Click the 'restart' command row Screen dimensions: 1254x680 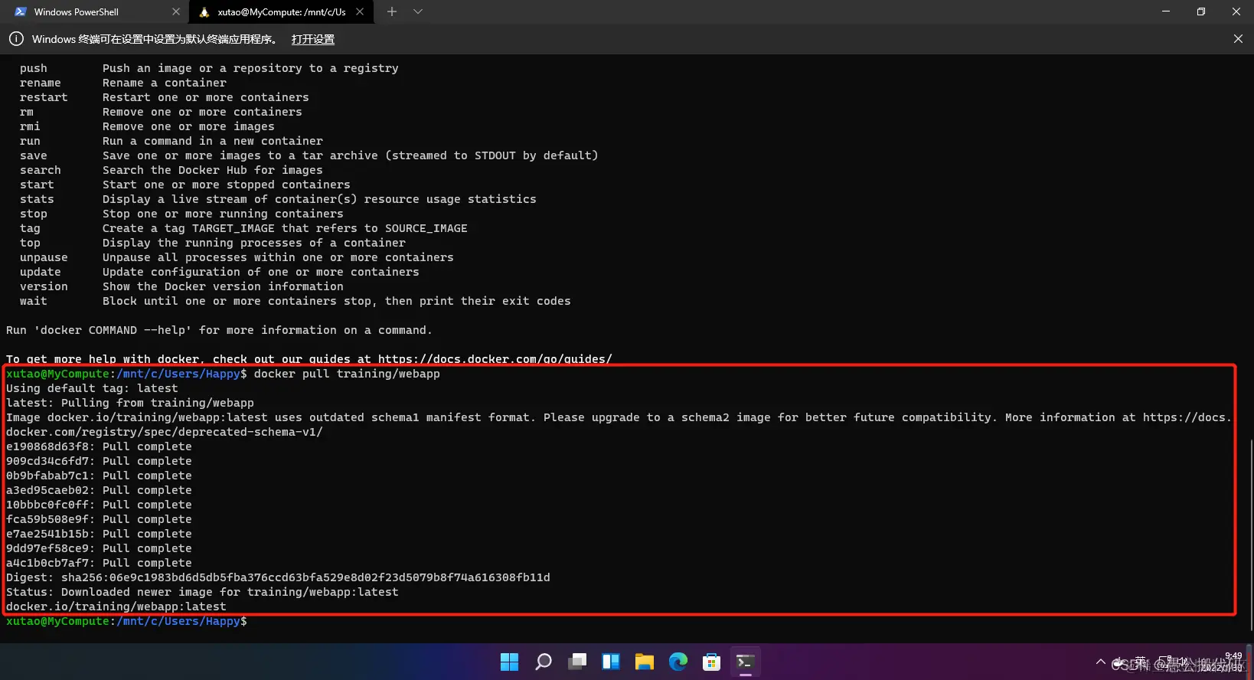click(165, 97)
